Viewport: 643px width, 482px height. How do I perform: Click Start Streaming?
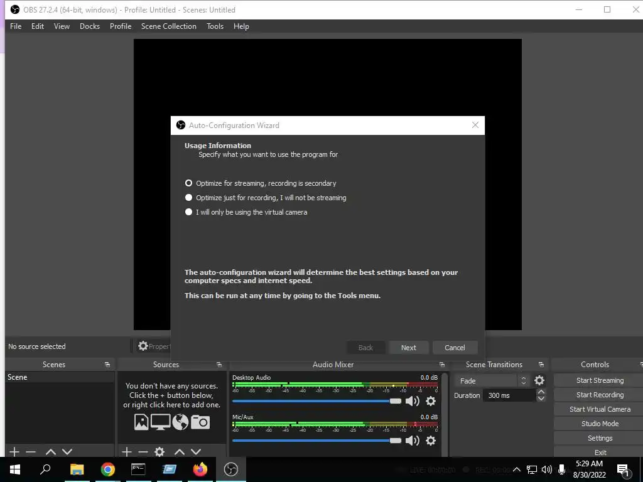[x=600, y=380]
